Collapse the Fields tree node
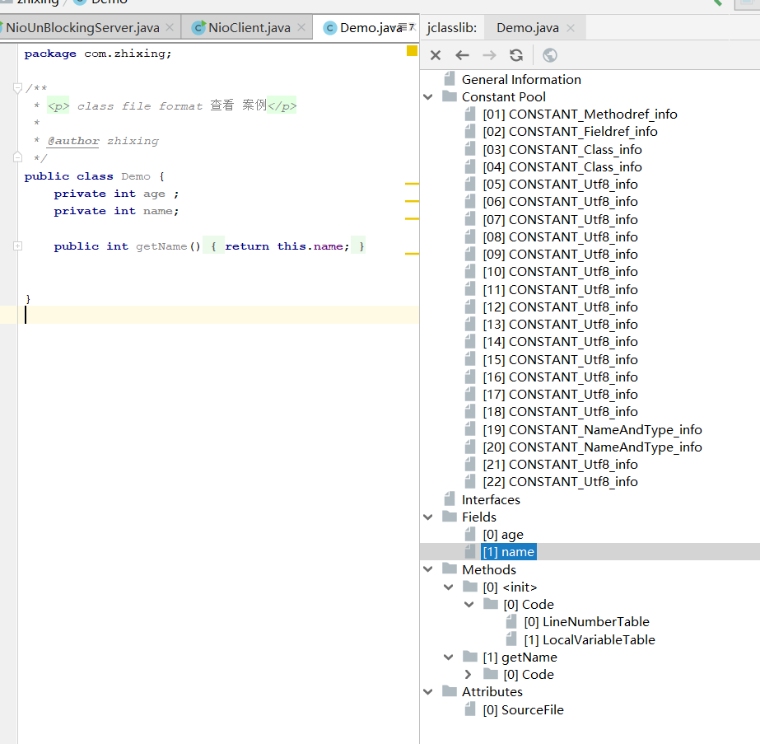Image resolution: width=760 pixels, height=744 pixels. (427, 517)
